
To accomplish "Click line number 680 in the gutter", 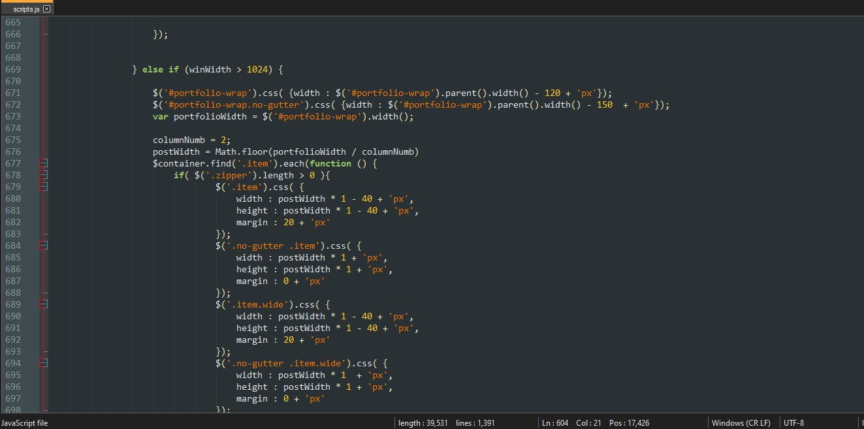I will pyautogui.click(x=13, y=199).
